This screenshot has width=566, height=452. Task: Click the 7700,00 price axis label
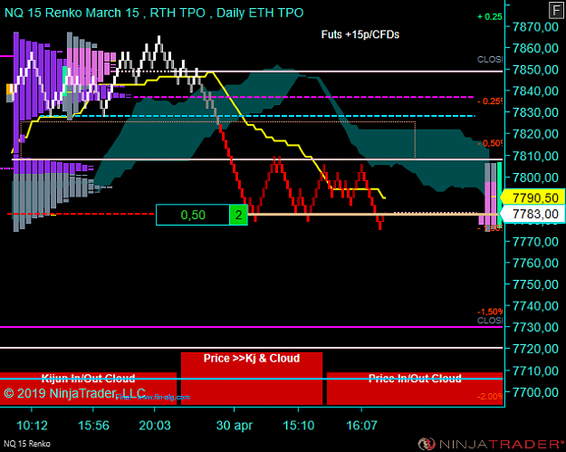536,391
